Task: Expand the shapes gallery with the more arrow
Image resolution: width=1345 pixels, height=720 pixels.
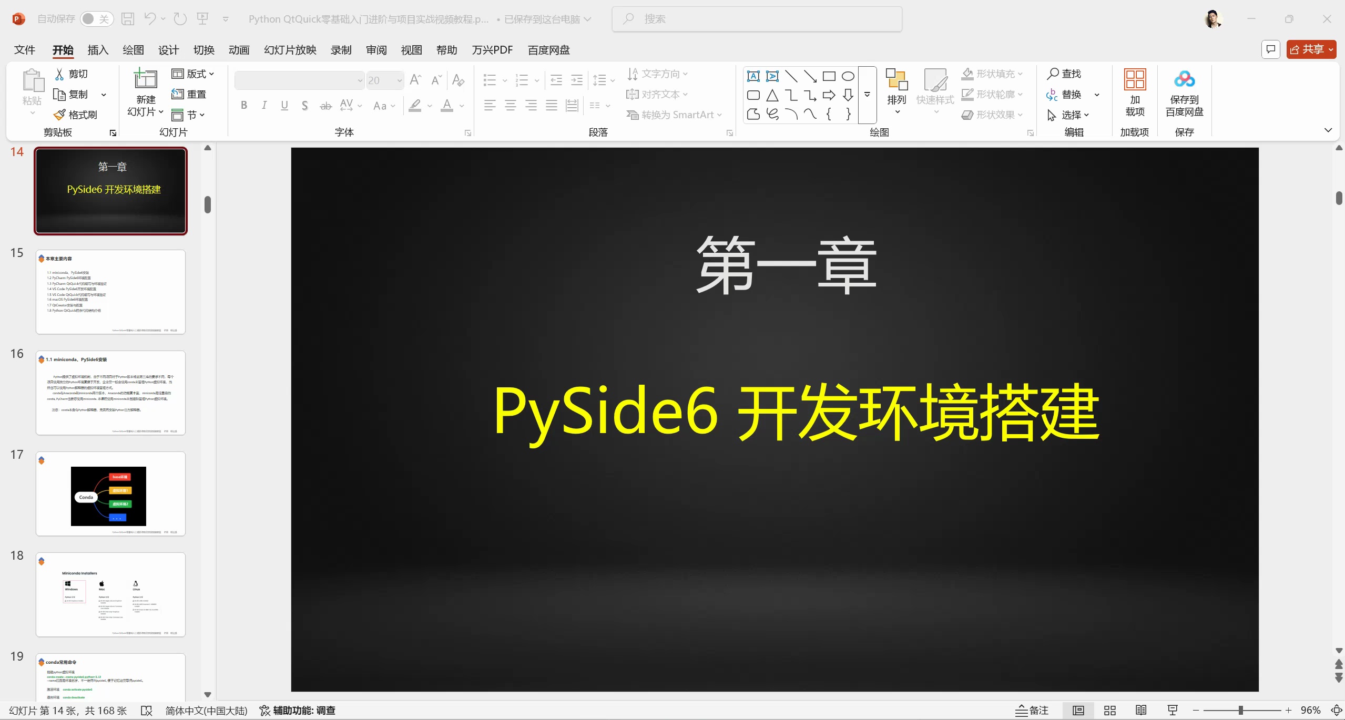Action: point(867,95)
